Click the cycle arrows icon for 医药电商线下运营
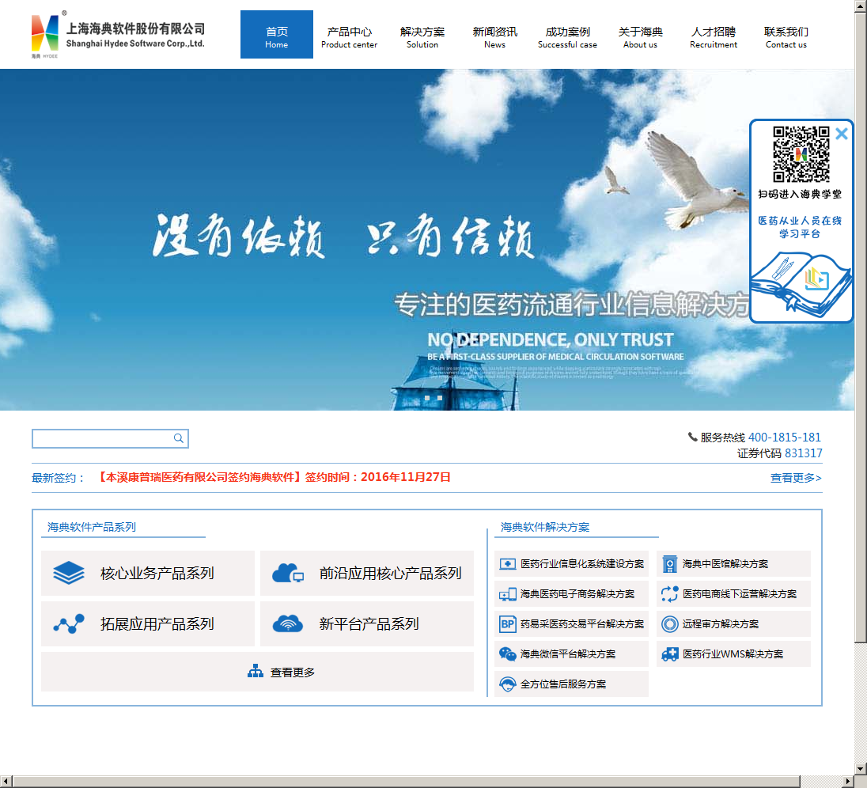Screen dimensions: 867x788 tap(669, 594)
